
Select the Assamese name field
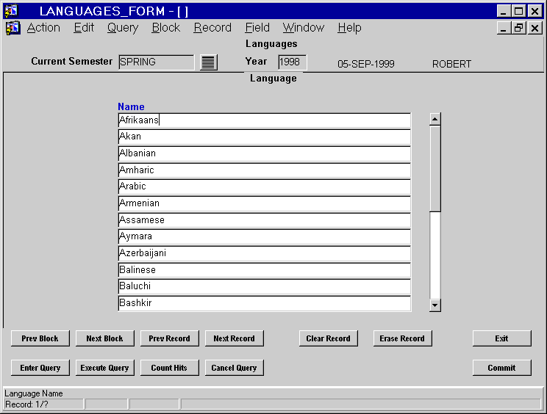[265, 220]
